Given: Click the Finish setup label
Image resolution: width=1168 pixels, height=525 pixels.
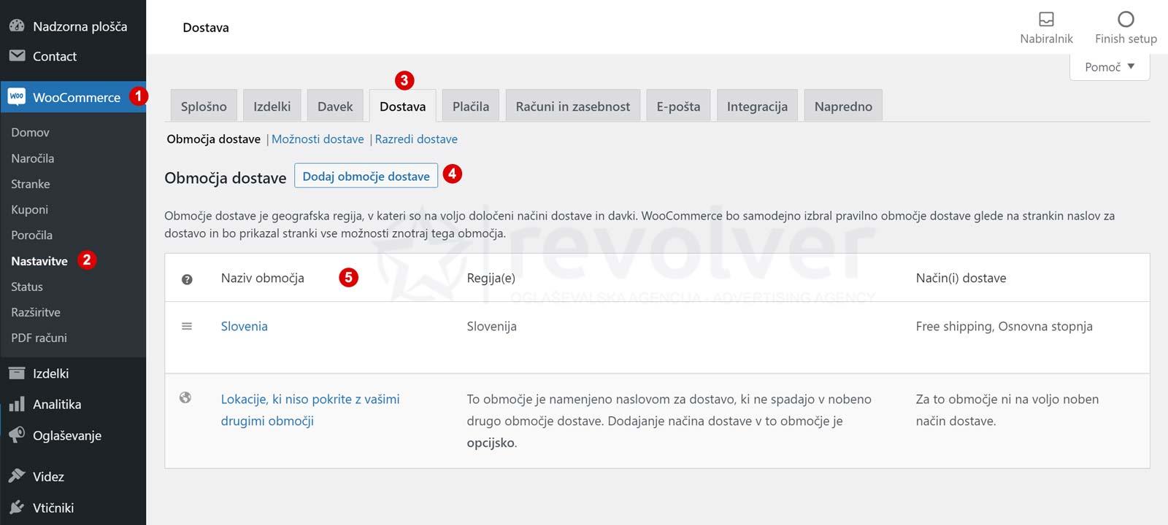Looking at the screenshot, I should 1126,39.
